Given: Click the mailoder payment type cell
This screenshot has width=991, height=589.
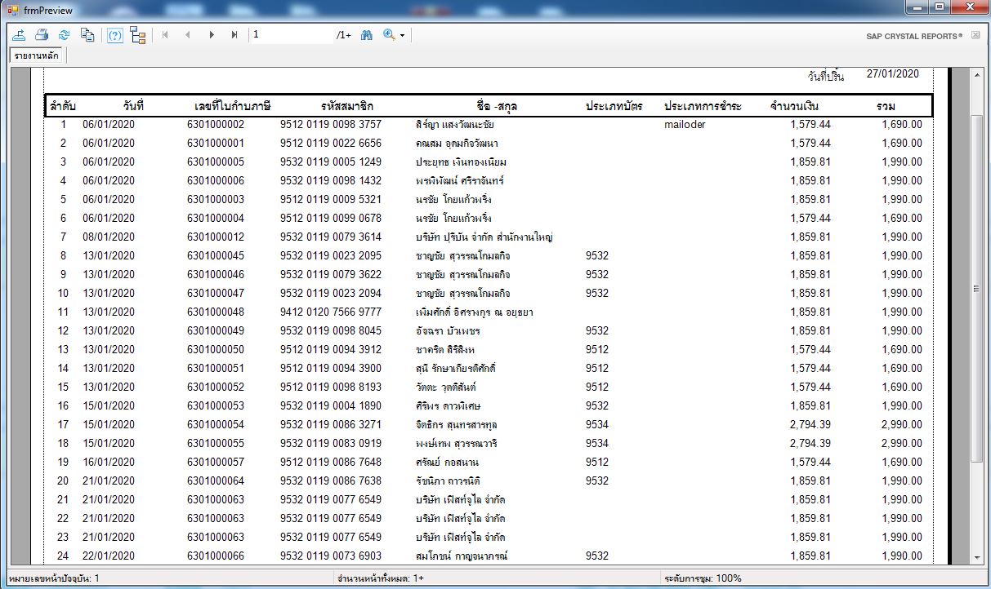Looking at the screenshot, I should (x=685, y=125).
